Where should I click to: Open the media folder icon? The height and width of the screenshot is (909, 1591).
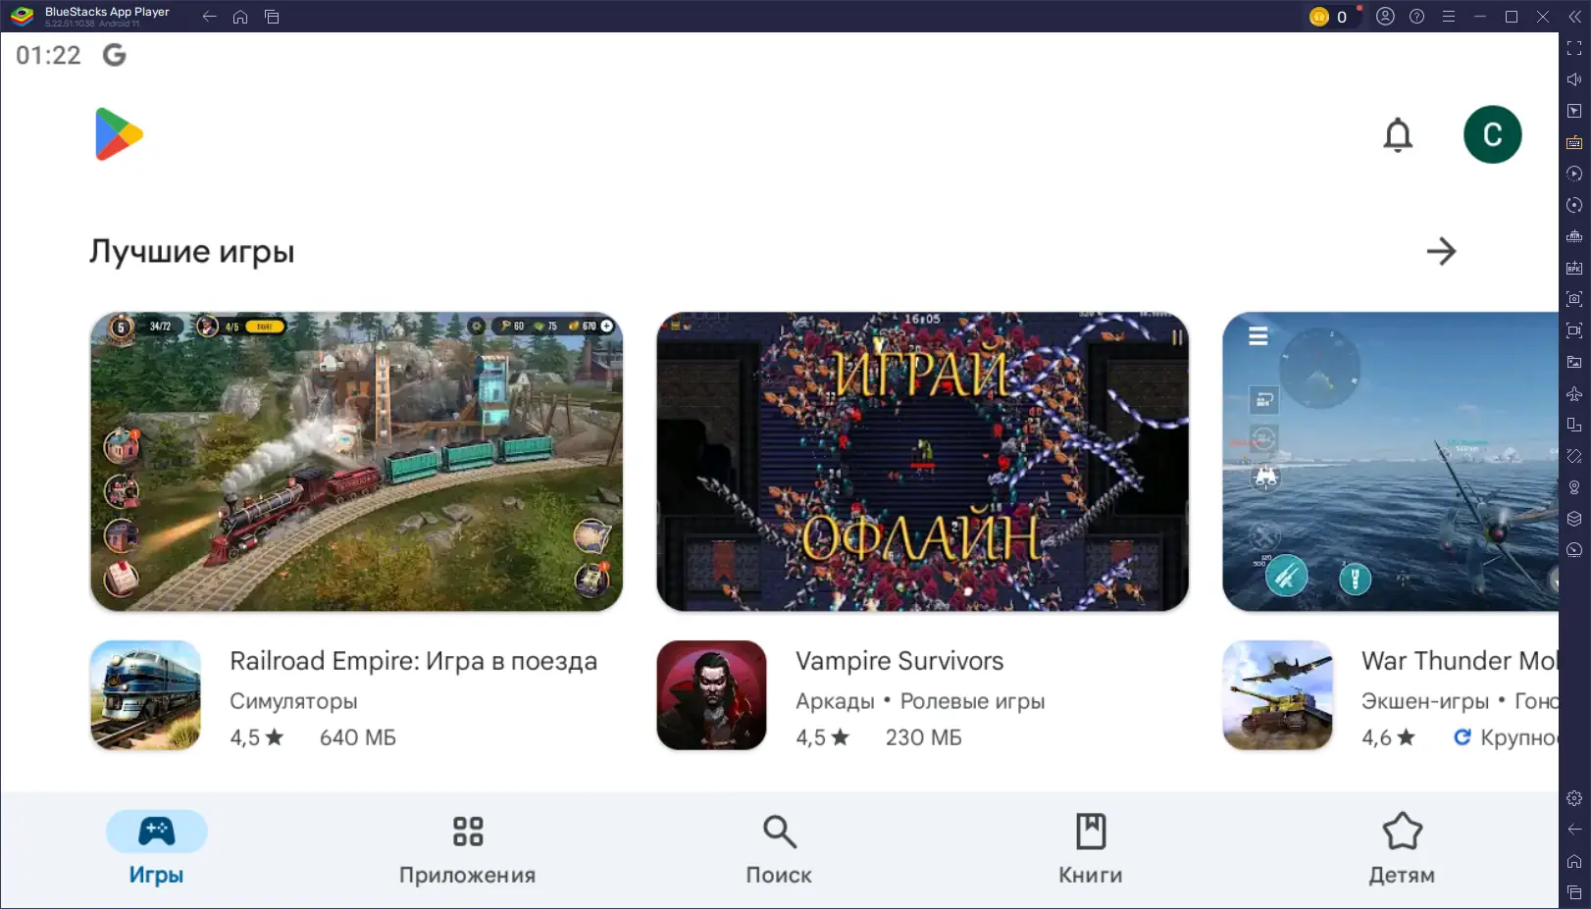1574,362
